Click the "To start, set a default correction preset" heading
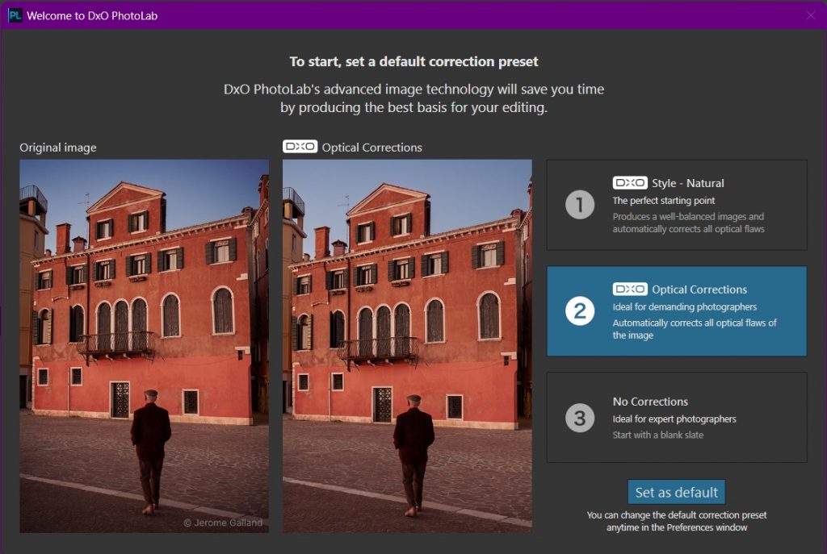This screenshot has width=827, height=554. point(414,61)
